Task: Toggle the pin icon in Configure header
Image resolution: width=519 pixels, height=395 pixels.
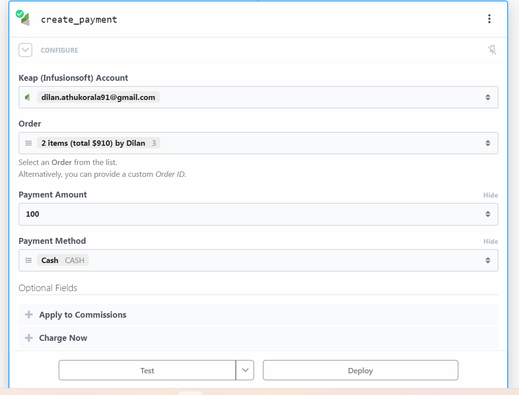Action: 492,50
